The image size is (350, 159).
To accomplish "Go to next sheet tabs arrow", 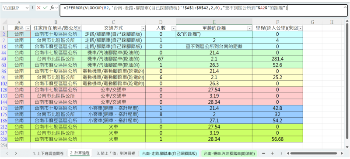I will coord(16,153).
